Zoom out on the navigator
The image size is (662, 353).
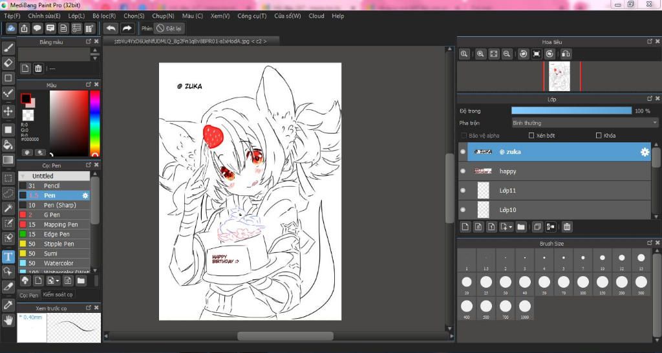click(507, 54)
